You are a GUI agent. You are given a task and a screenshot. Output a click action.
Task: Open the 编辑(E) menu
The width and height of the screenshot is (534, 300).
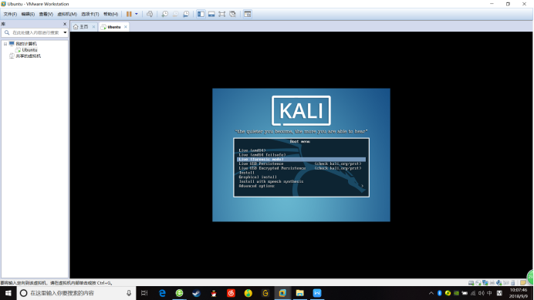click(28, 14)
